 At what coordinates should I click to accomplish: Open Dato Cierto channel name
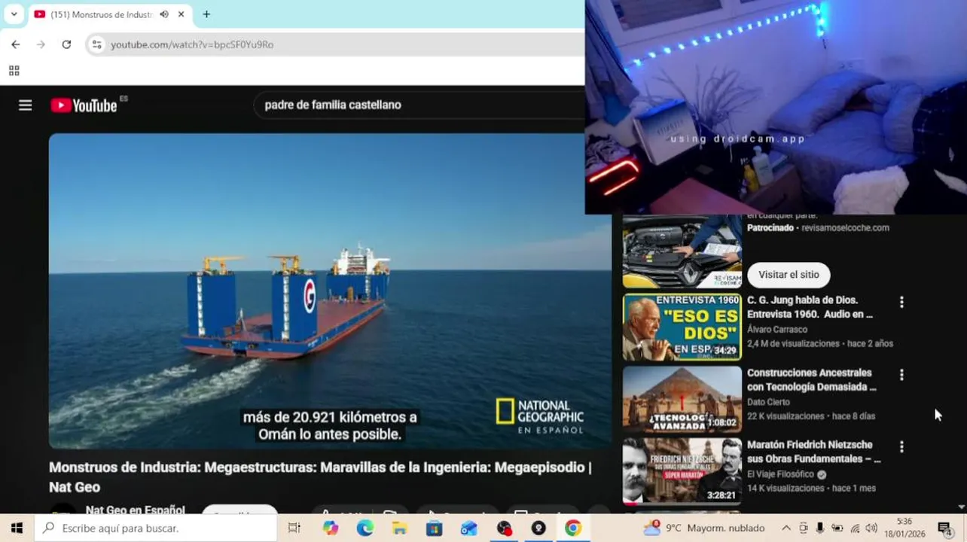pos(768,401)
